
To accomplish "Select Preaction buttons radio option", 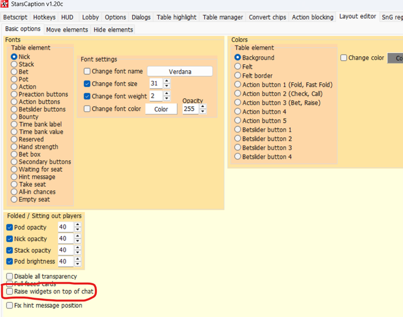I will click(14, 94).
